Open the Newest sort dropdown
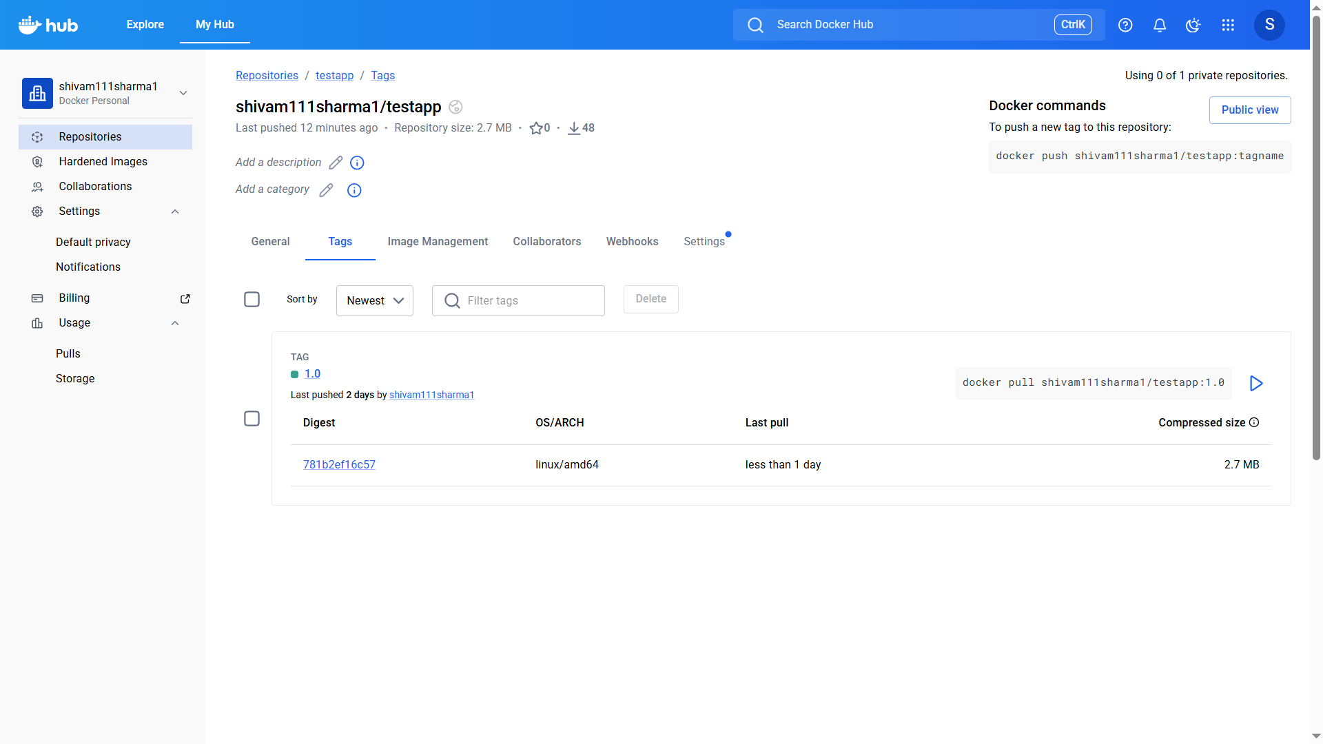This screenshot has width=1323, height=744. 374,300
